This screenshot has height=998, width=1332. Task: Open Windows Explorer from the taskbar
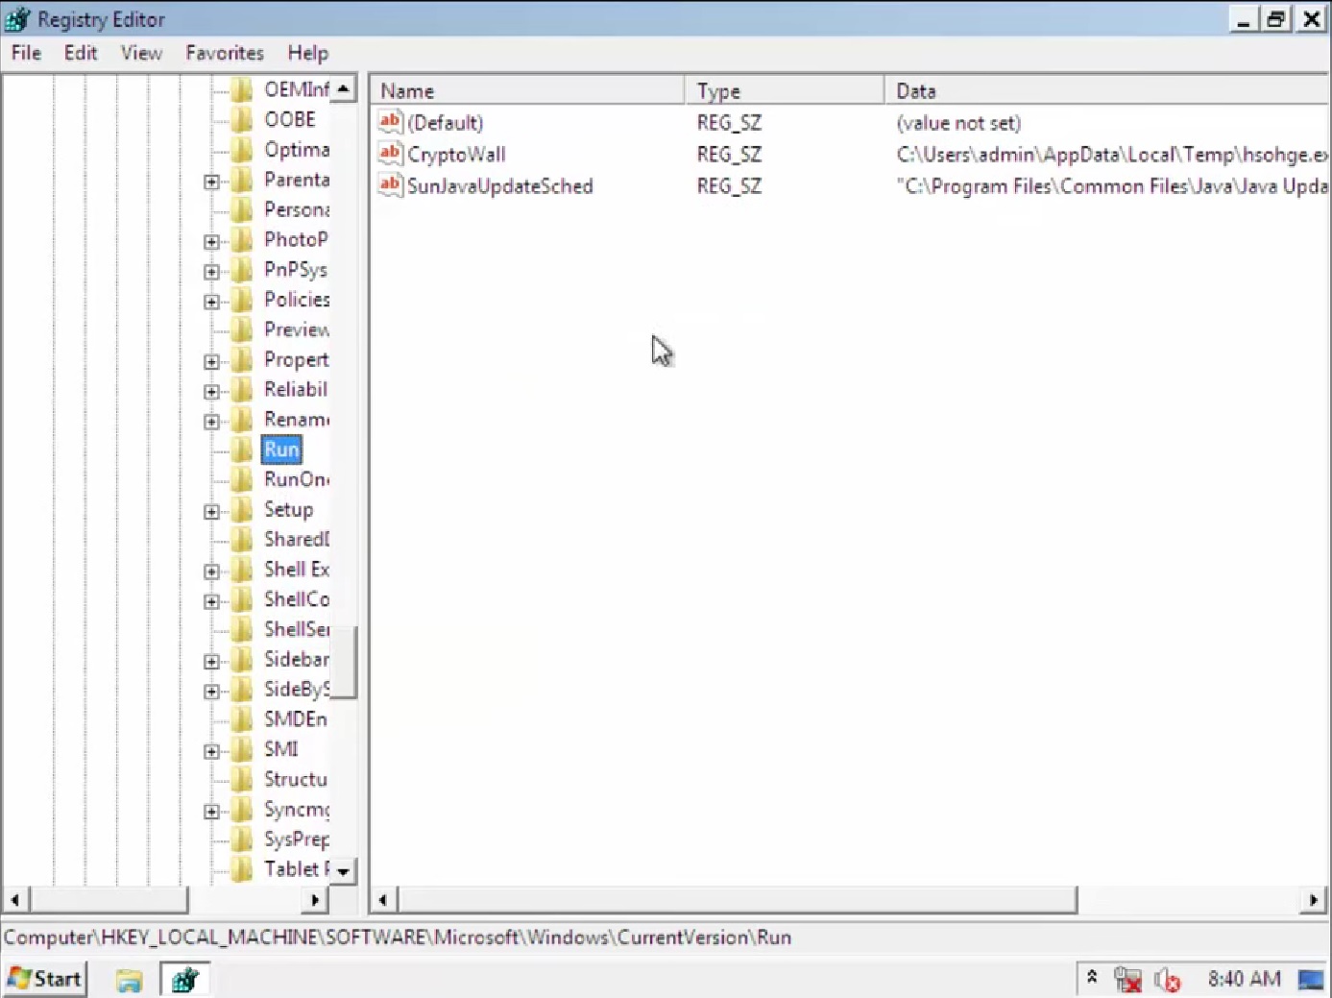pyautogui.click(x=129, y=980)
